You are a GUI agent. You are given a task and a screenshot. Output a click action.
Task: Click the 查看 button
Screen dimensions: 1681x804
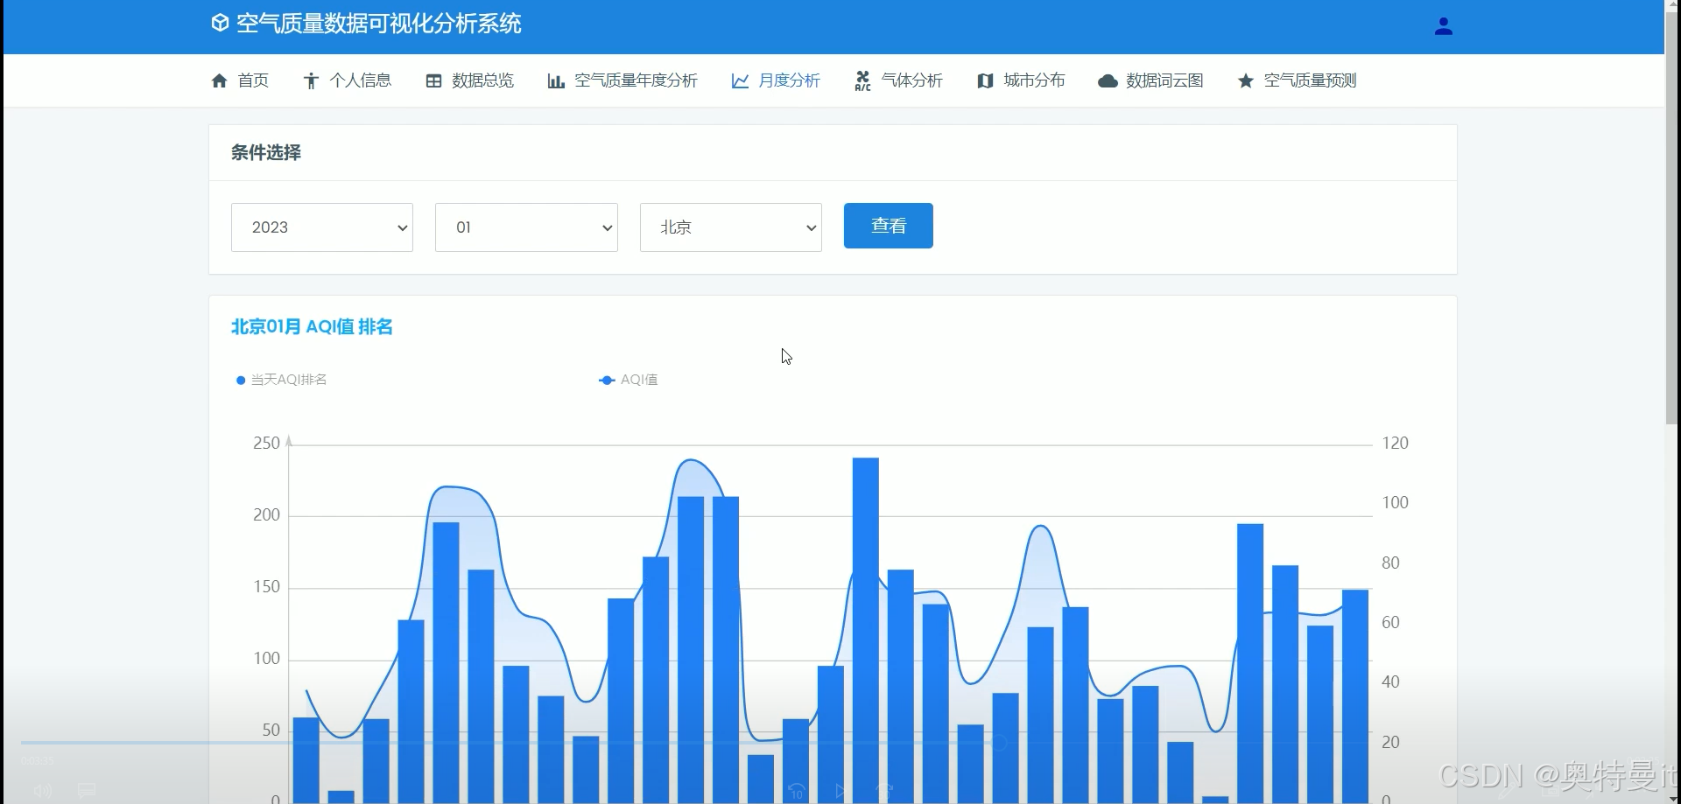pos(888,225)
